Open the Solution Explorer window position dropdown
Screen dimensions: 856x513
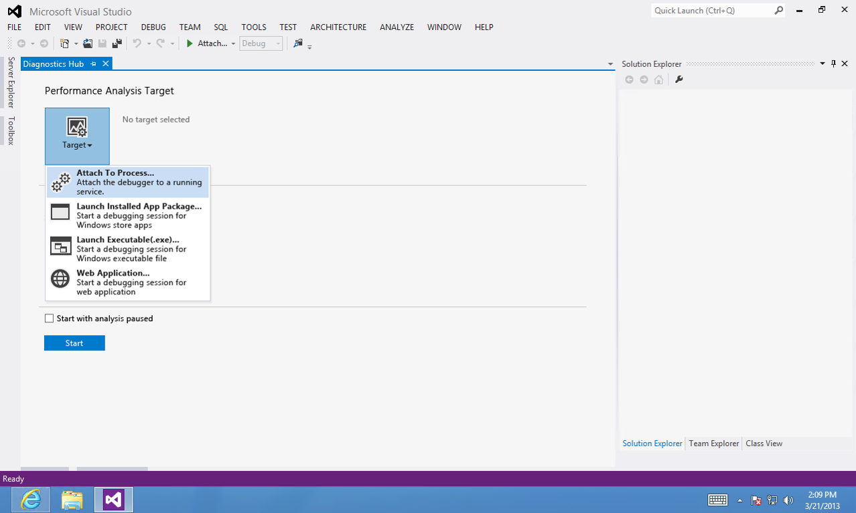[x=823, y=64]
